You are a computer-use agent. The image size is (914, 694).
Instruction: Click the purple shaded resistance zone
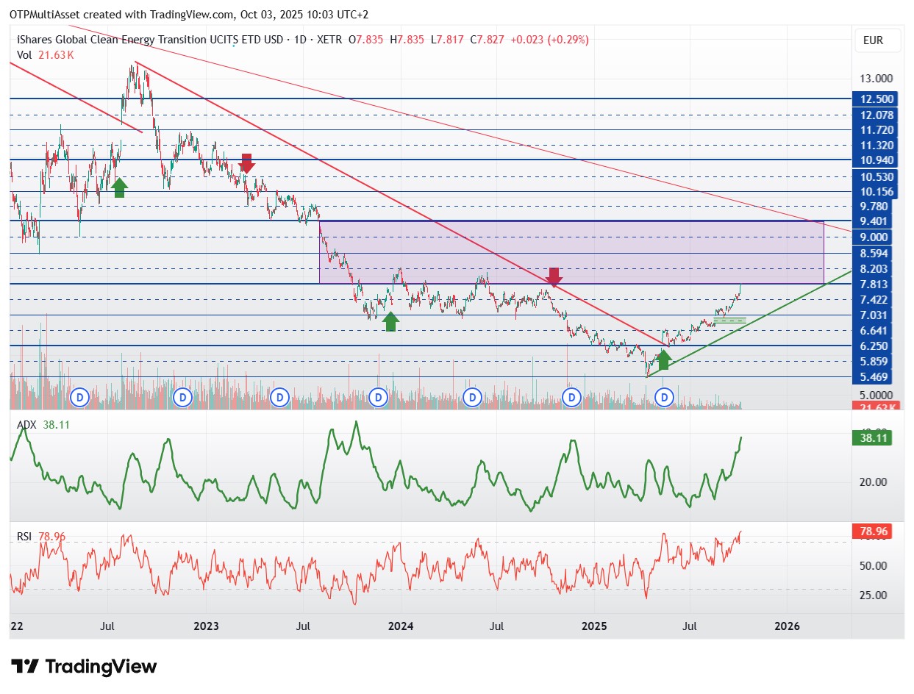click(x=571, y=252)
